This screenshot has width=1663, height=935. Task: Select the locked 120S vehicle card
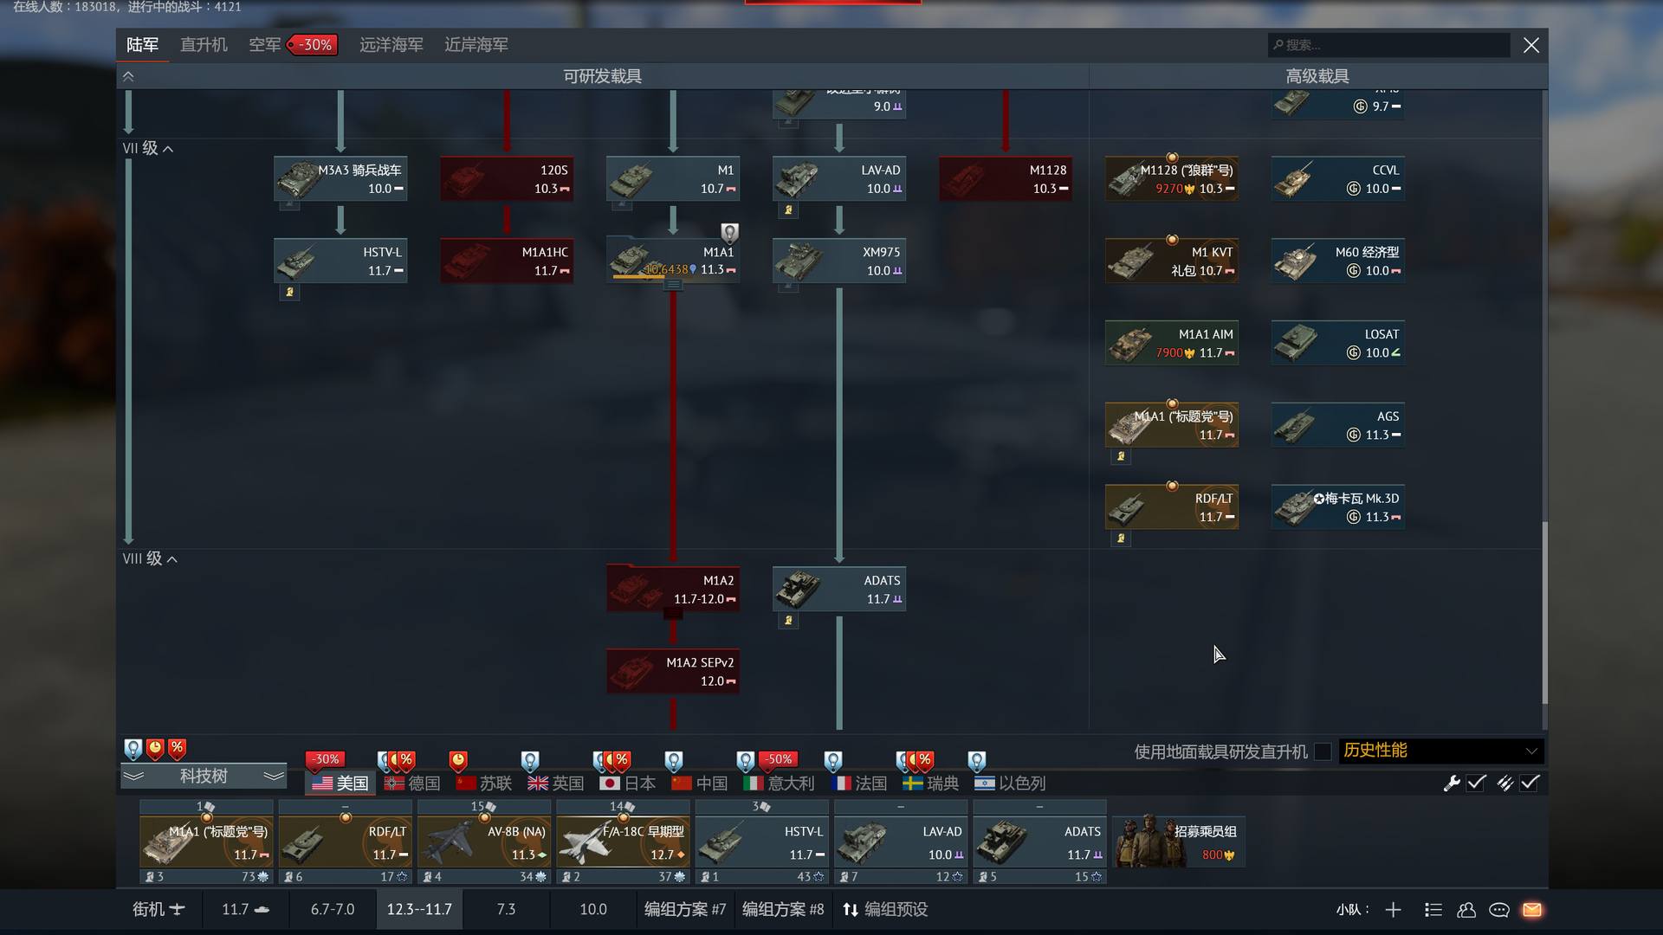507,178
